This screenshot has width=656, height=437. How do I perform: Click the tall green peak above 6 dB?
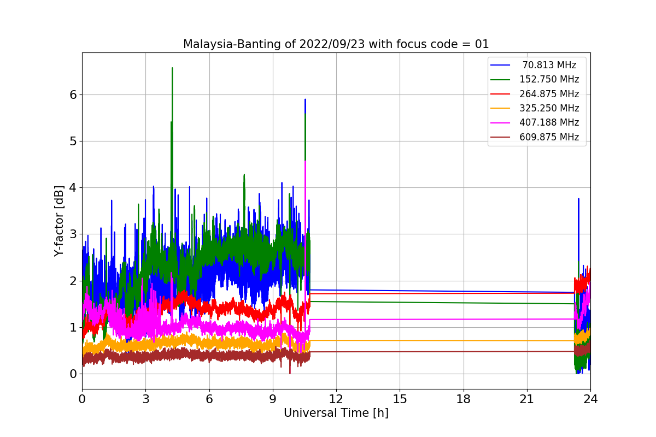coord(172,69)
